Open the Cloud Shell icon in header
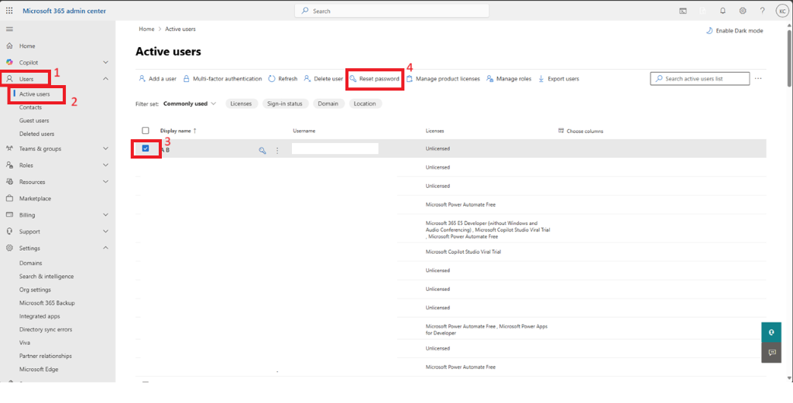 tap(683, 11)
